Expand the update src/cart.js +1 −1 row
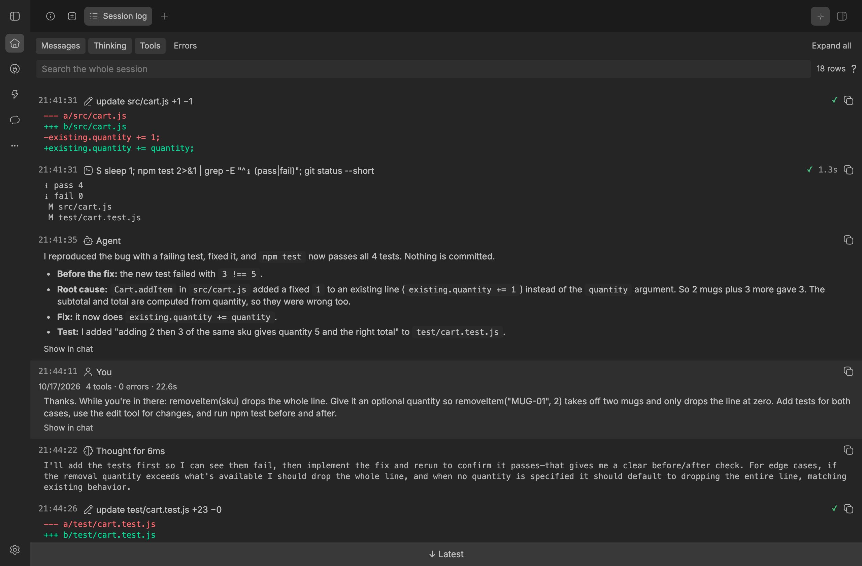 [144, 101]
